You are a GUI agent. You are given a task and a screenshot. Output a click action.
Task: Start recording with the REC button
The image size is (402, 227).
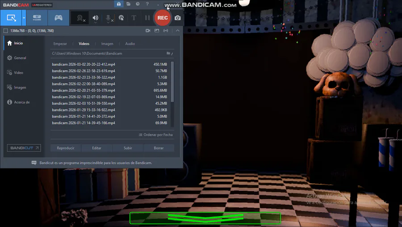click(162, 18)
